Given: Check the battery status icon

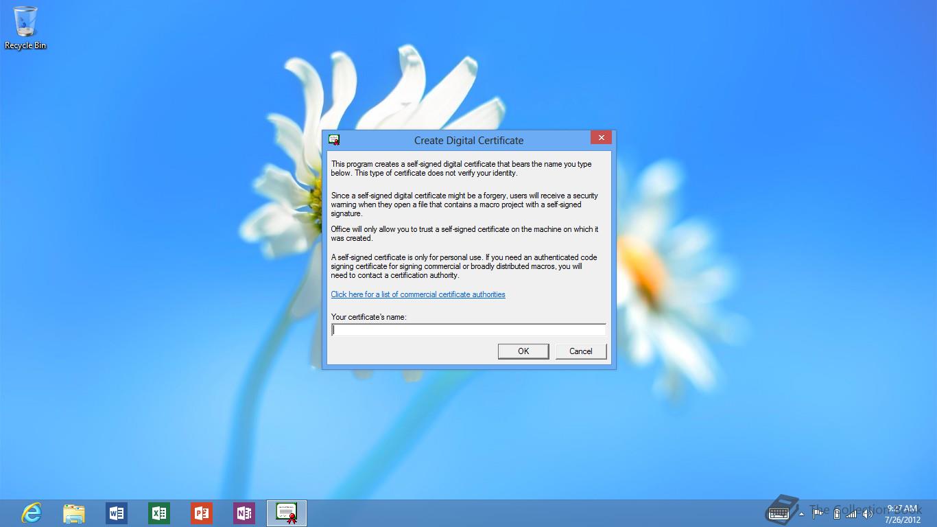Looking at the screenshot, I should 836,513.
